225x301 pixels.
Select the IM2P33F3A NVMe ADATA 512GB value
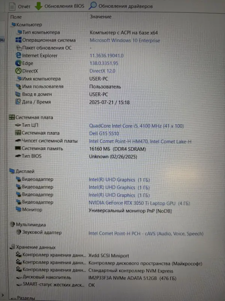132,278
